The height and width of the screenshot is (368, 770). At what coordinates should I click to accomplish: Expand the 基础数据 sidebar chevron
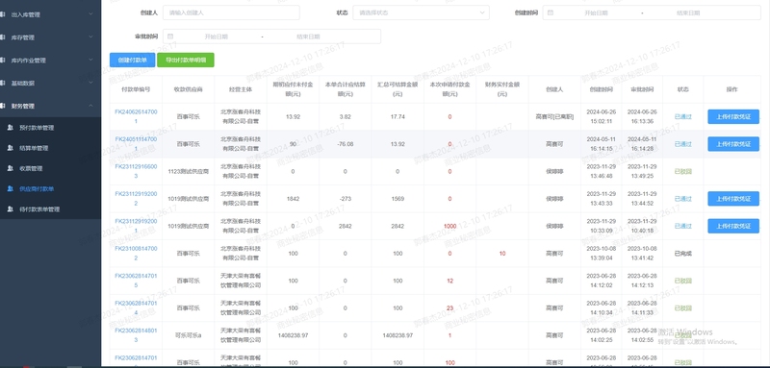[x=90, y=83]
